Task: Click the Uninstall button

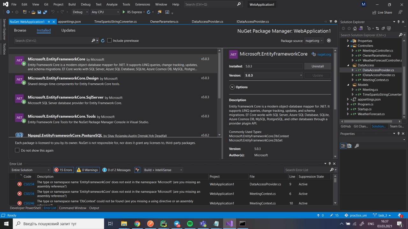Action: point(317,66)
